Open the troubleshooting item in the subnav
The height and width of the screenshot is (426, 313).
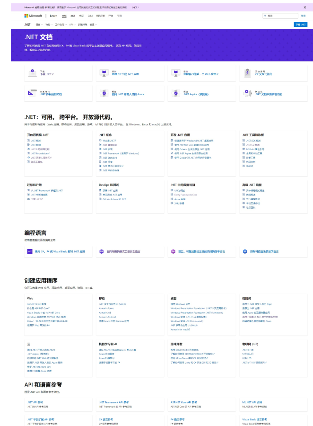click(83, 25)
